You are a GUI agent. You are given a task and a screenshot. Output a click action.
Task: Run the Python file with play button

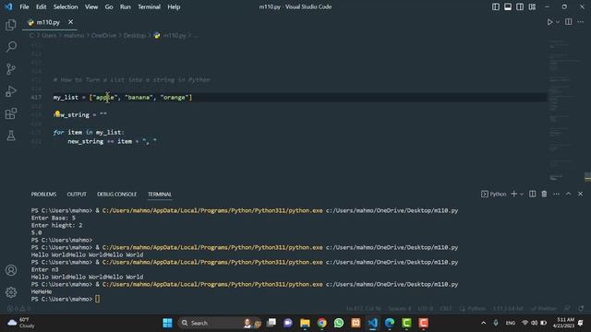pos(550,22)
